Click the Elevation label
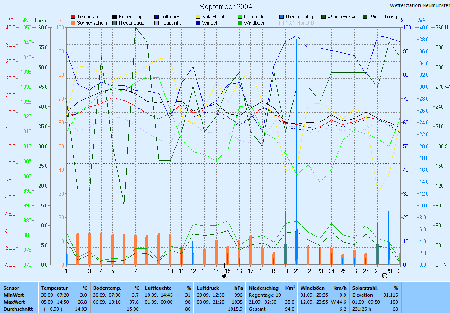450x313 pixels. point(363,295)
